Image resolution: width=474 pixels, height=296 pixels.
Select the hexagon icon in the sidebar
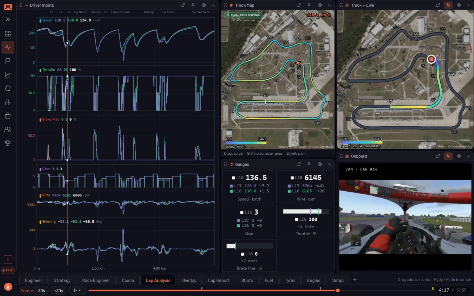tap(8, 88)
